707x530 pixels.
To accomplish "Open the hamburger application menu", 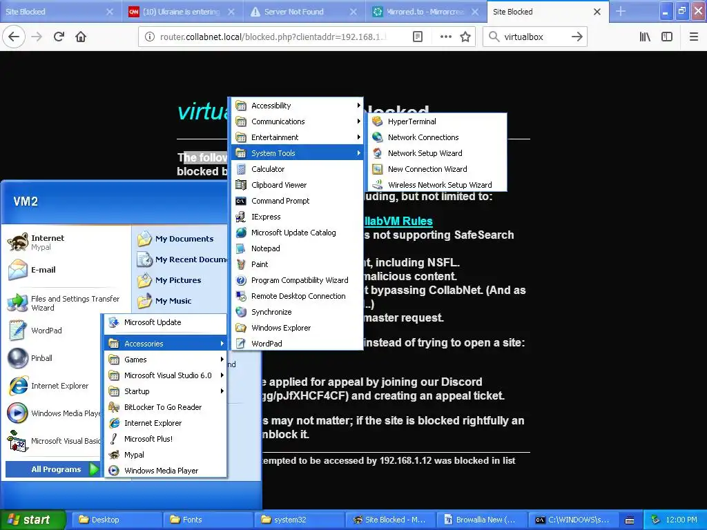I will [x=694, y=37].
